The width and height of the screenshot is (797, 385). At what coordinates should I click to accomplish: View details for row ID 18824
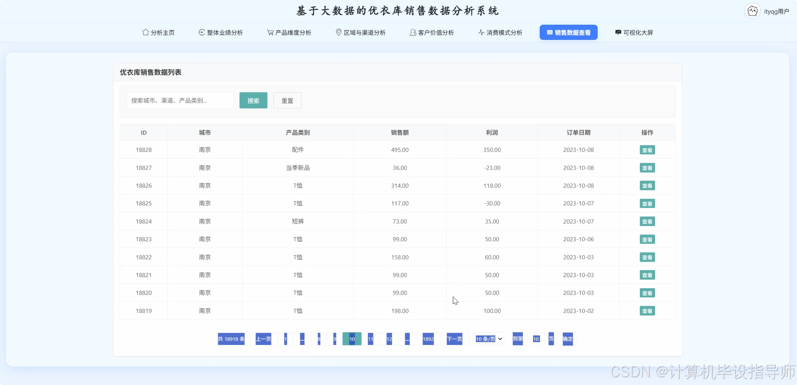click(x=647, y=222)
